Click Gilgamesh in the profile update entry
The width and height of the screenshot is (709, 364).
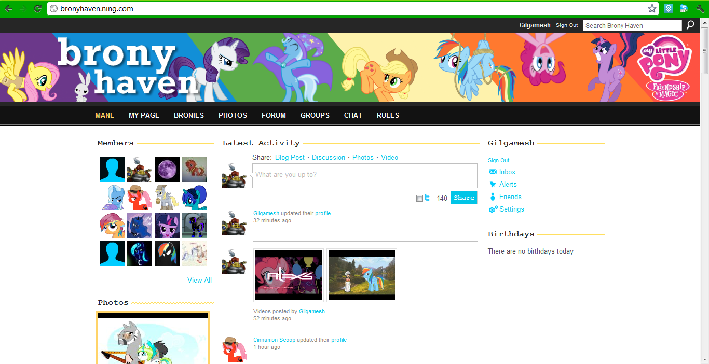(266, 213)
